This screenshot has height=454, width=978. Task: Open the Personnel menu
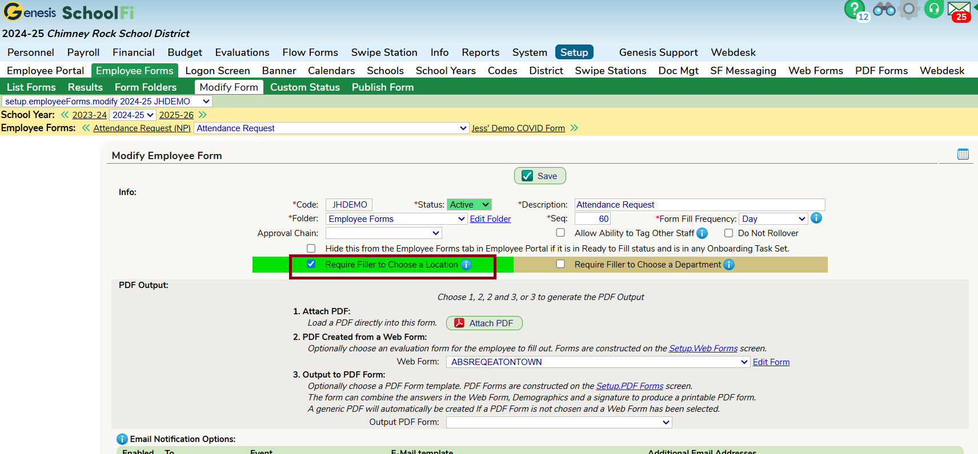[x=31, y=52]
